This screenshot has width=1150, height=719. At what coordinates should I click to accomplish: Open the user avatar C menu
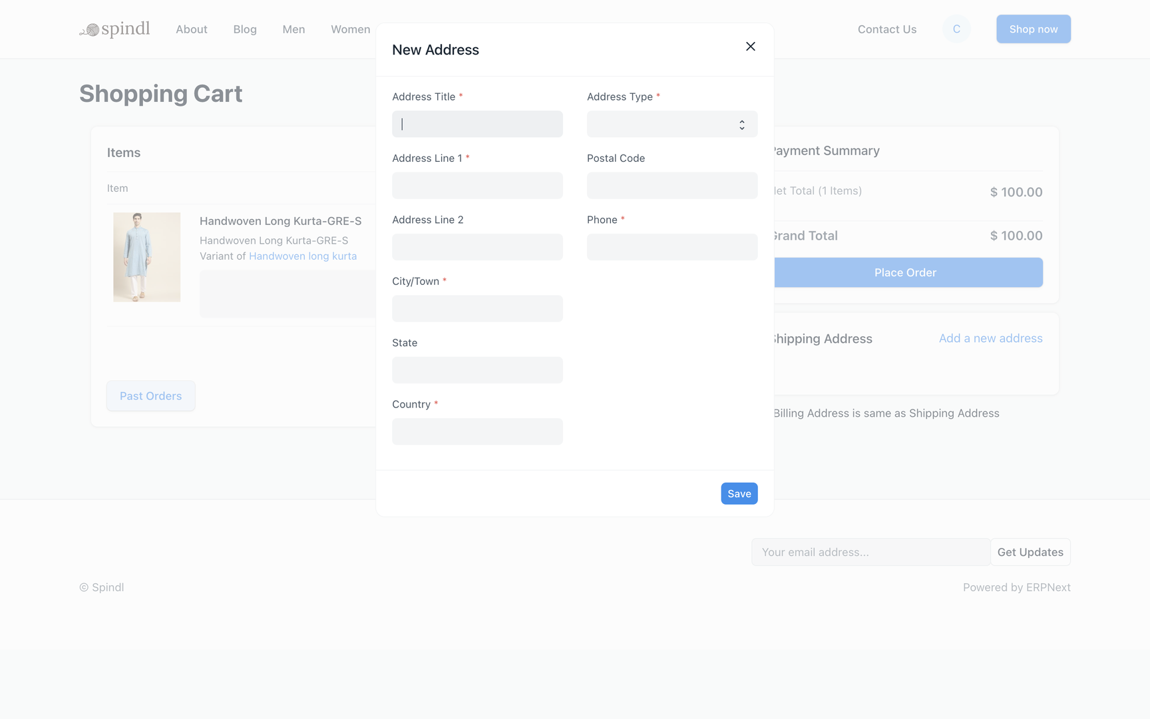[x=956, y=29]
